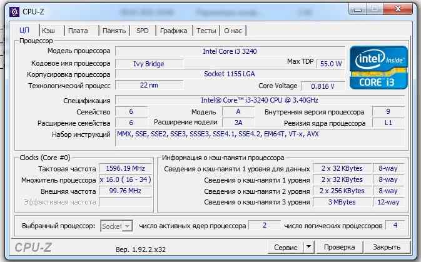Click the active cores count value 2
This screenshot has width=421, height=262.
click(265, 225)
